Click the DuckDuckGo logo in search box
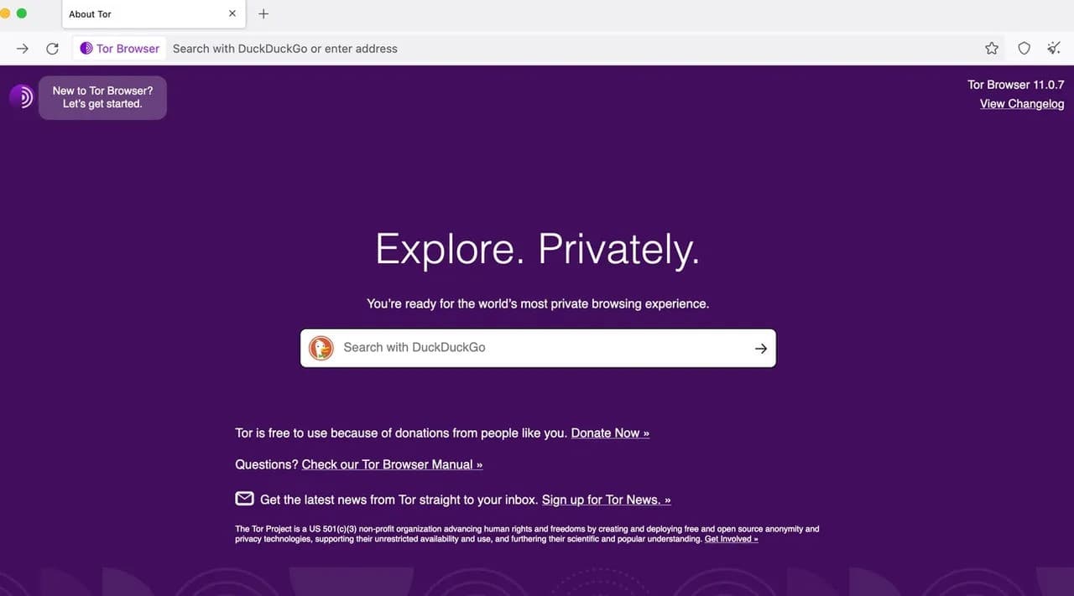This screenshot has width=1074, height=596. click(321, 348)
